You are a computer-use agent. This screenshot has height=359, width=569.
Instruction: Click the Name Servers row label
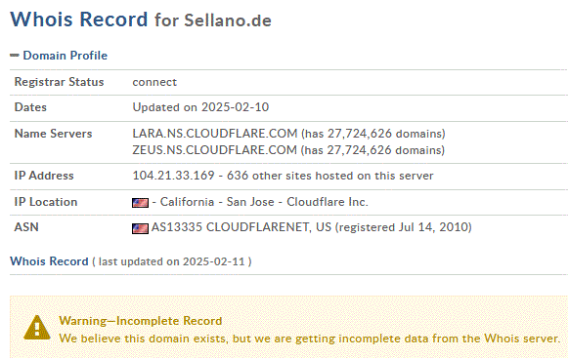(x=53, y=134)
